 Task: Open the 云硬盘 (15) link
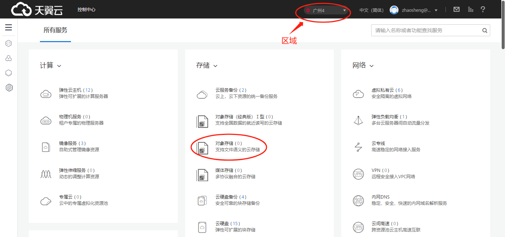coord(228,223)
